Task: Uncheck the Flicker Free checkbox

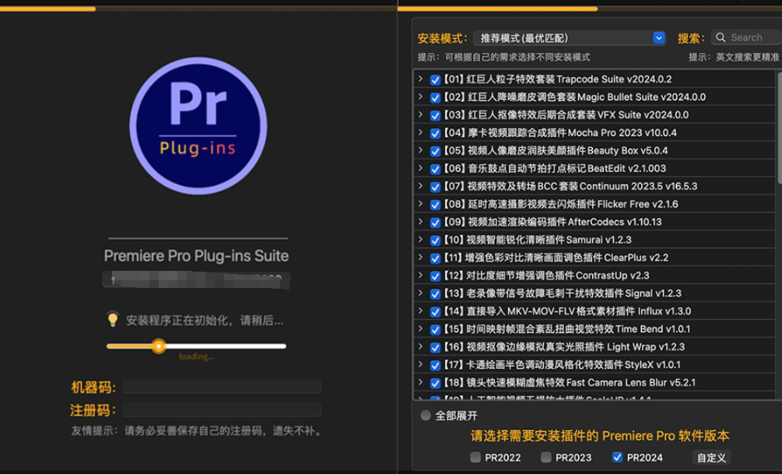Action: pyautogui.click(x=435, y=205)
